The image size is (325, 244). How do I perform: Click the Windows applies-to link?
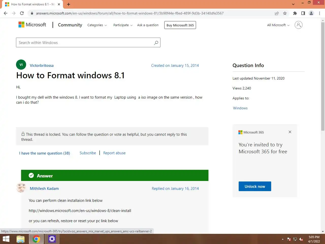pos(240,108)
